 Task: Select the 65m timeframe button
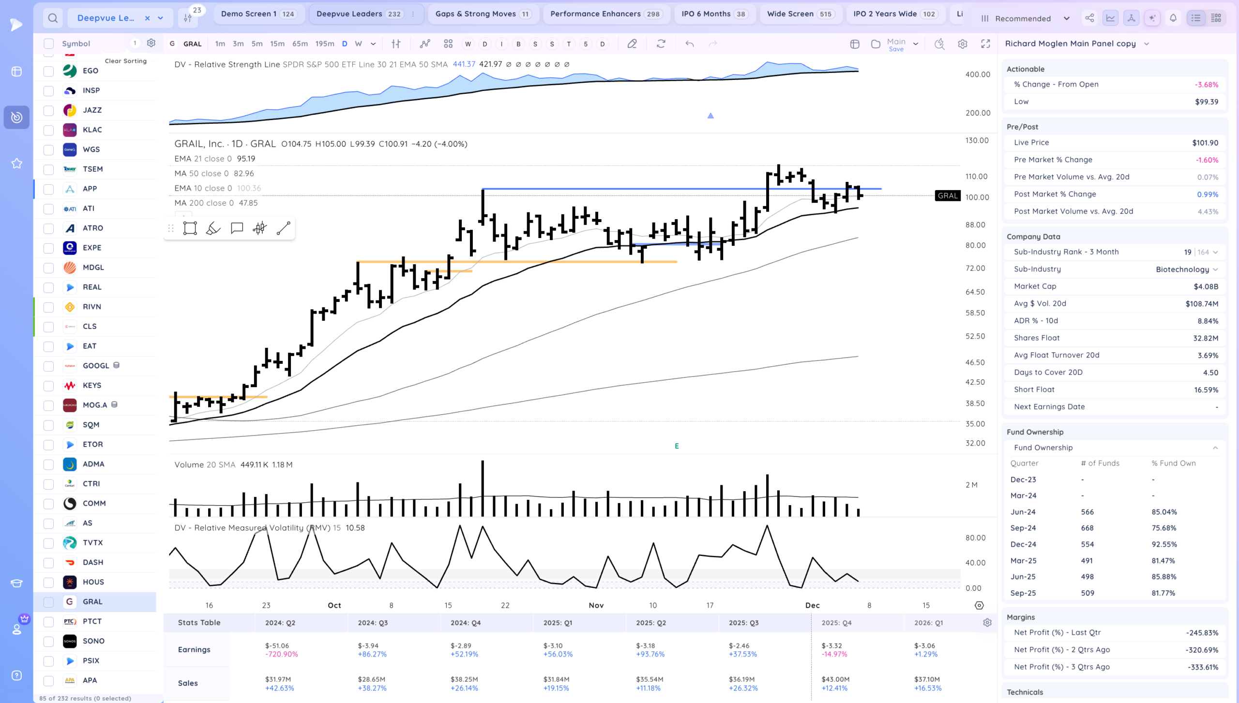pos(300,44)
